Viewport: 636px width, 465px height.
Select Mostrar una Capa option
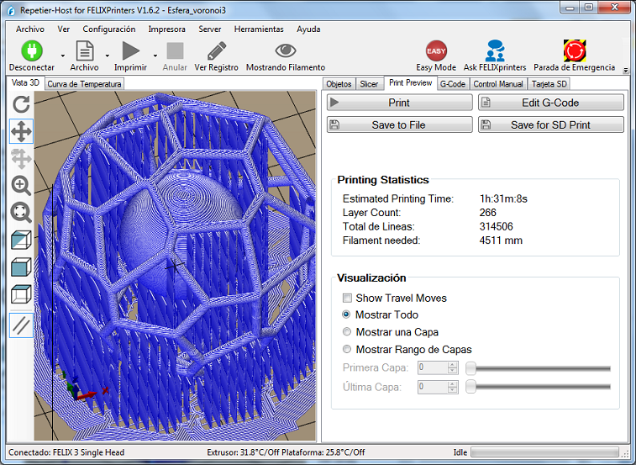[x=347, y=332]
